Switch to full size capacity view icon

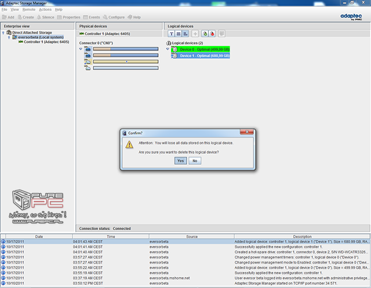pos(179,34)
